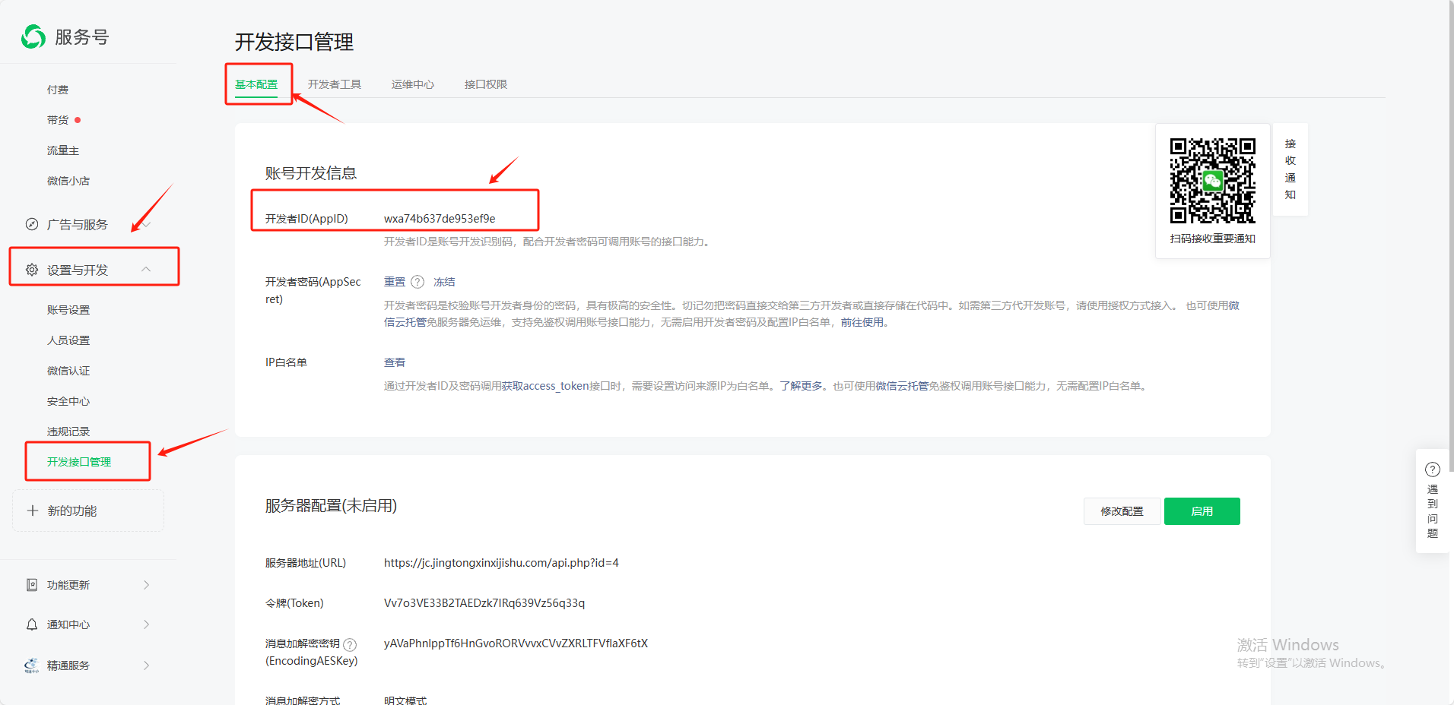Collapse the 设置与开发 menu section
This screenshot has height=705, width=1454.
click(x=146, y=270)
